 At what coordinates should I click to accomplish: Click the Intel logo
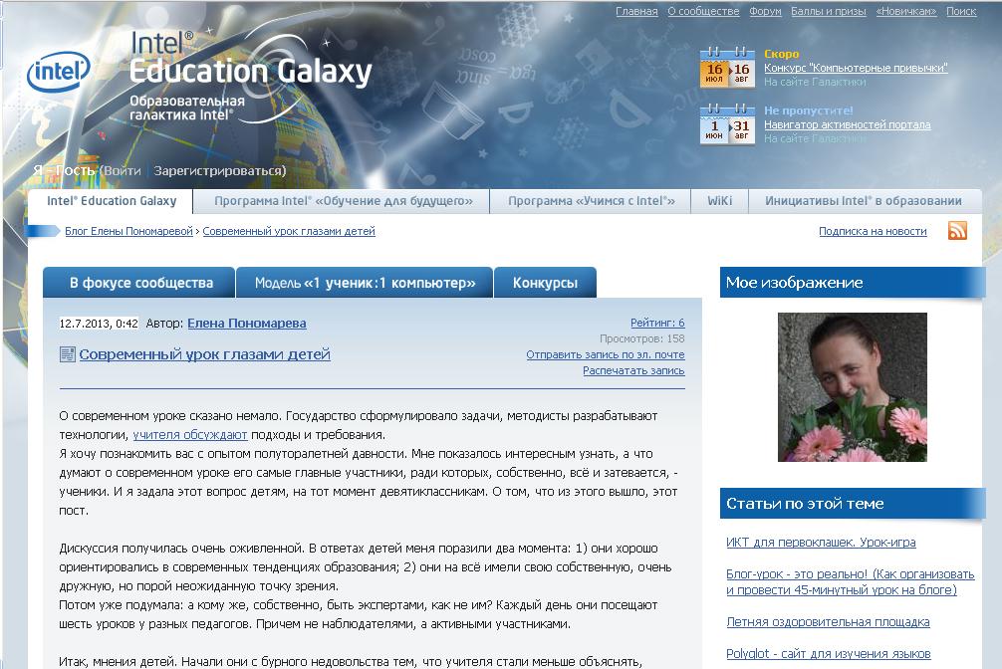58,72
